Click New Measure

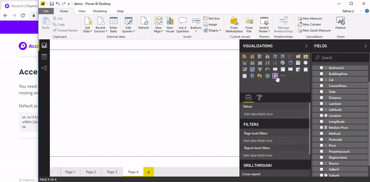(x=310, y=18)
